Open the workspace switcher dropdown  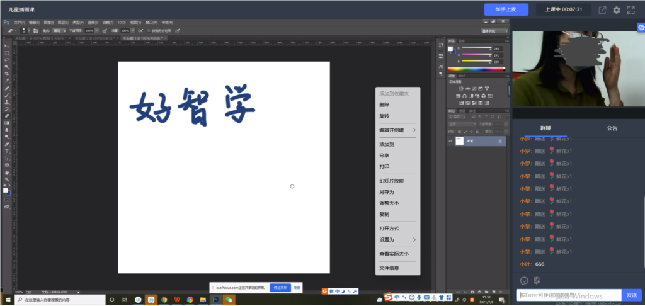point(494,31)
